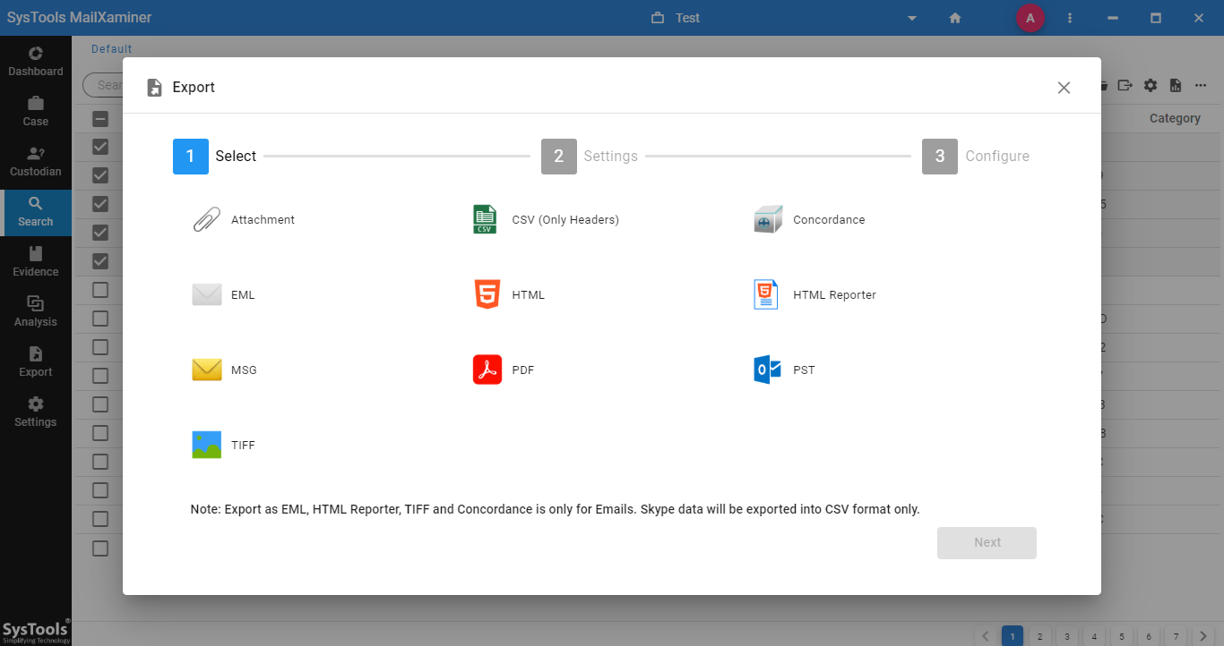Viewport: 1224px width, 646px height.
Task: Close the Export dialog
Action: [1064, 88]
